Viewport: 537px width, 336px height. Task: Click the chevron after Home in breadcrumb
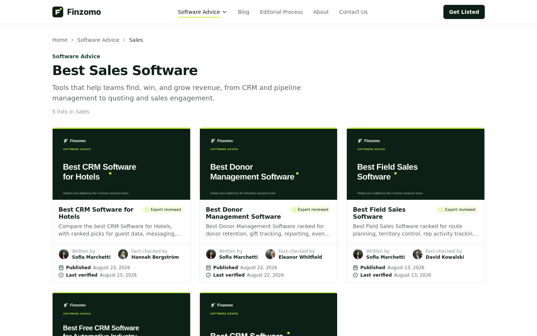tap(72, 40)
